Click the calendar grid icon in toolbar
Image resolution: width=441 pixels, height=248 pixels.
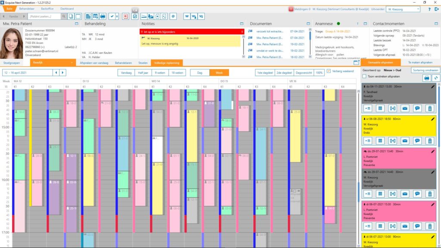[88, 16]
